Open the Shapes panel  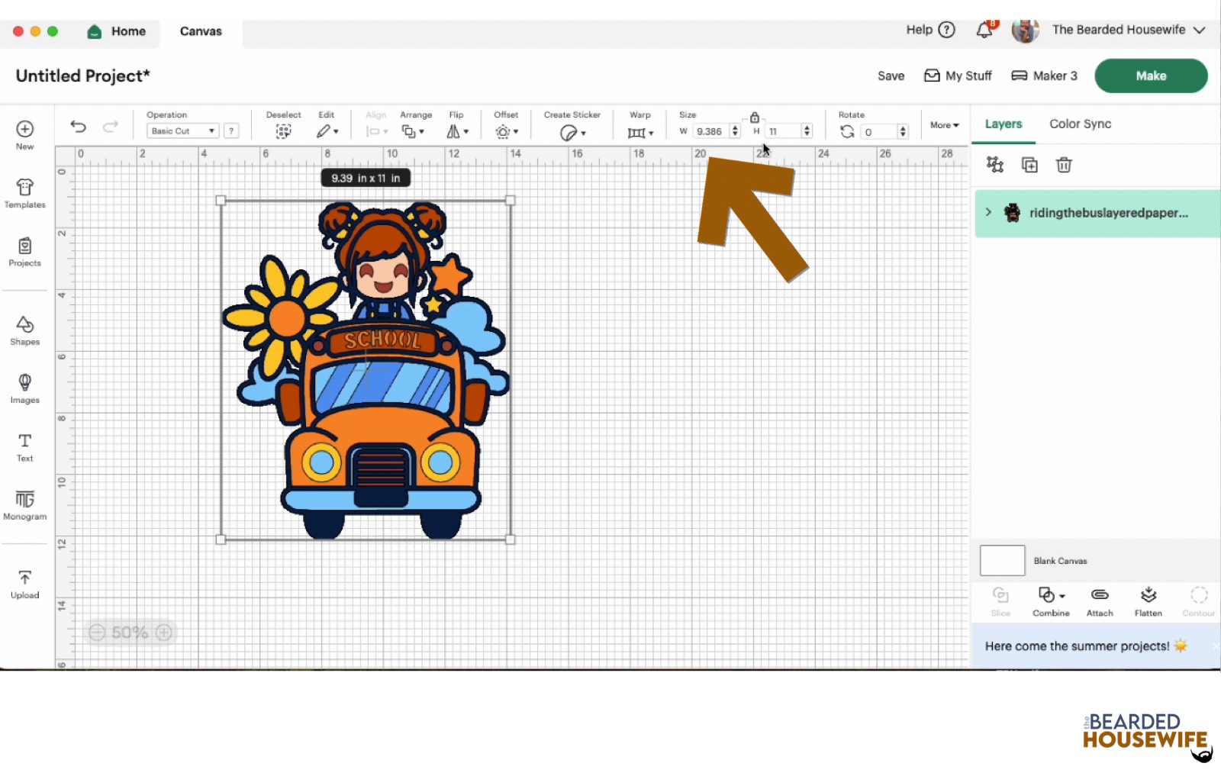[x=24, y=330]
